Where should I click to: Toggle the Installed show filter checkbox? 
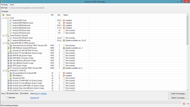tap(21, 93)
